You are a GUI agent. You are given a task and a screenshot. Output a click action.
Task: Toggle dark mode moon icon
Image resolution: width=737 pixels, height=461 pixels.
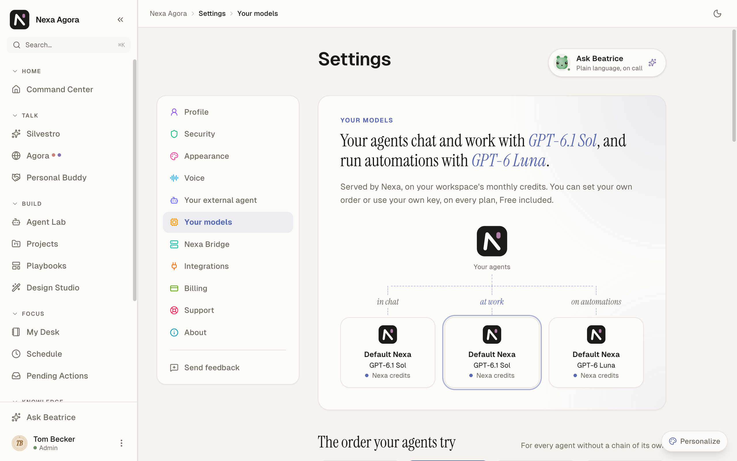pos(717,14)
